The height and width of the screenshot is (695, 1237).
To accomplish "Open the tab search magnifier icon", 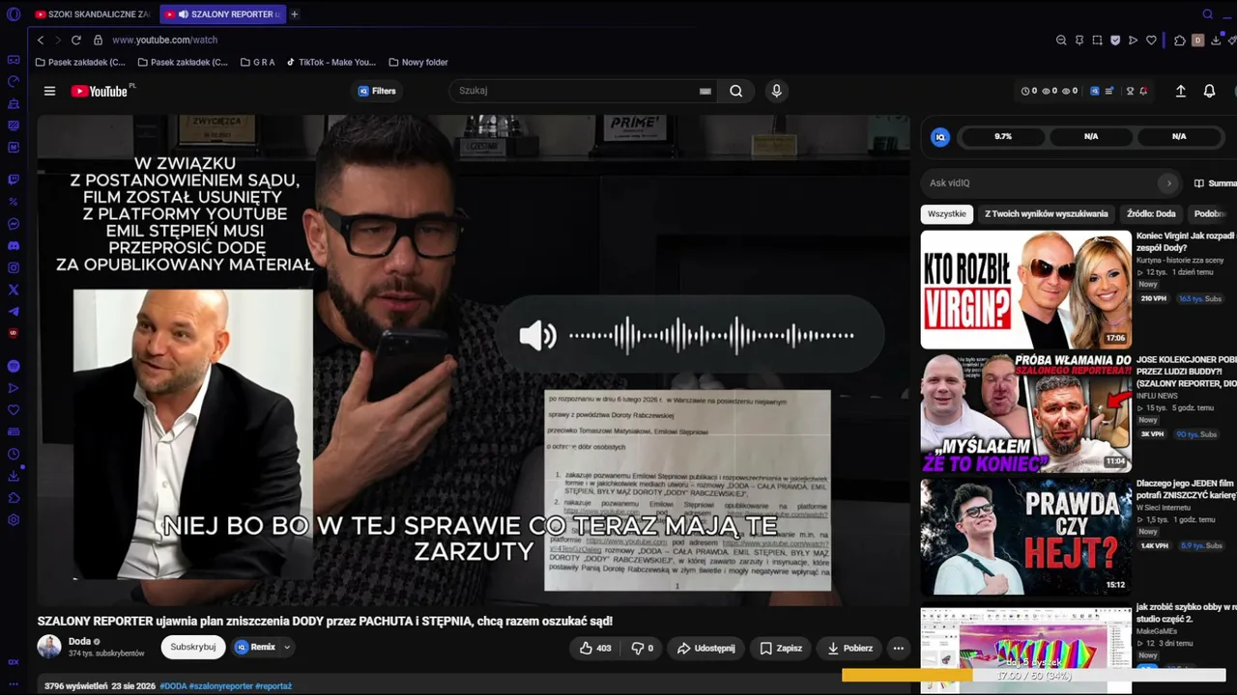I will (1207, 14).
